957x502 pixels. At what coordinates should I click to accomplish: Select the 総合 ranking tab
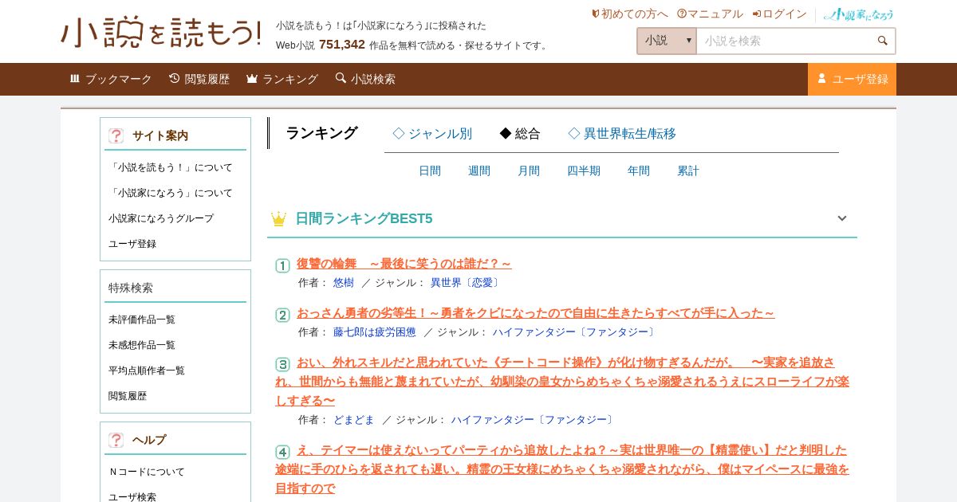[x=520, y=134]
